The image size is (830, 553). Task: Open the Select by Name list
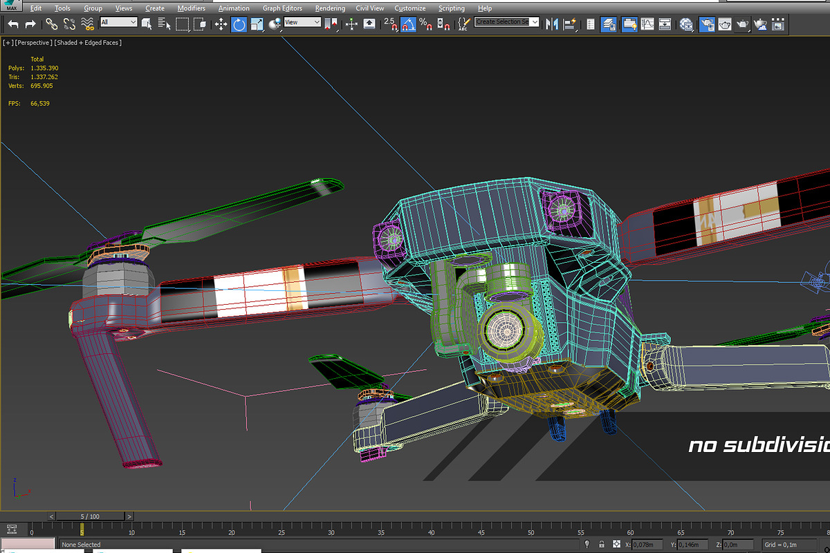tap(164, 24)
